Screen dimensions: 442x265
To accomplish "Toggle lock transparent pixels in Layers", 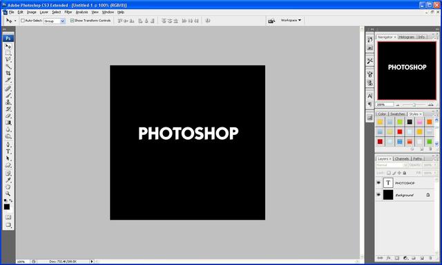I will coord(389,173).
